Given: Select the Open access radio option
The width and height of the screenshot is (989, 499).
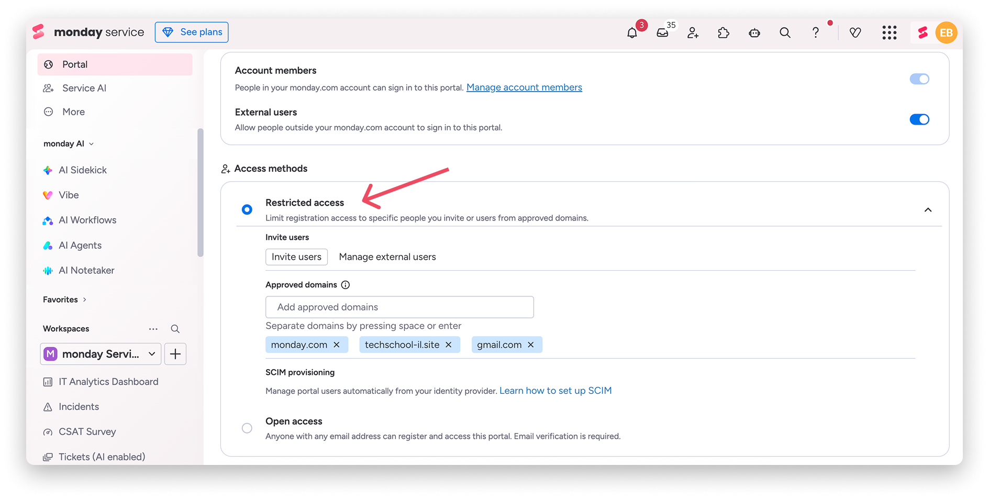Looking at the screenshot, I should click(247, 428).
